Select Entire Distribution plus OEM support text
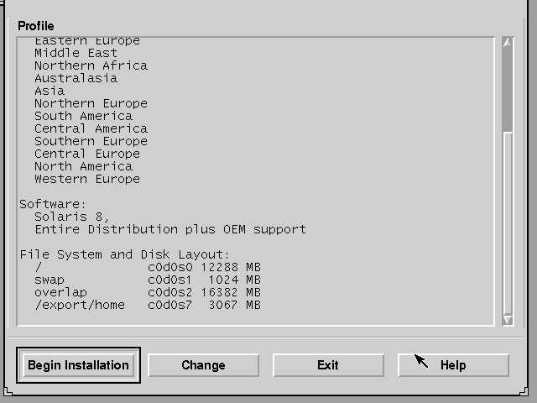Viewport: 537px width, 403px height. [x=170, y=229]
